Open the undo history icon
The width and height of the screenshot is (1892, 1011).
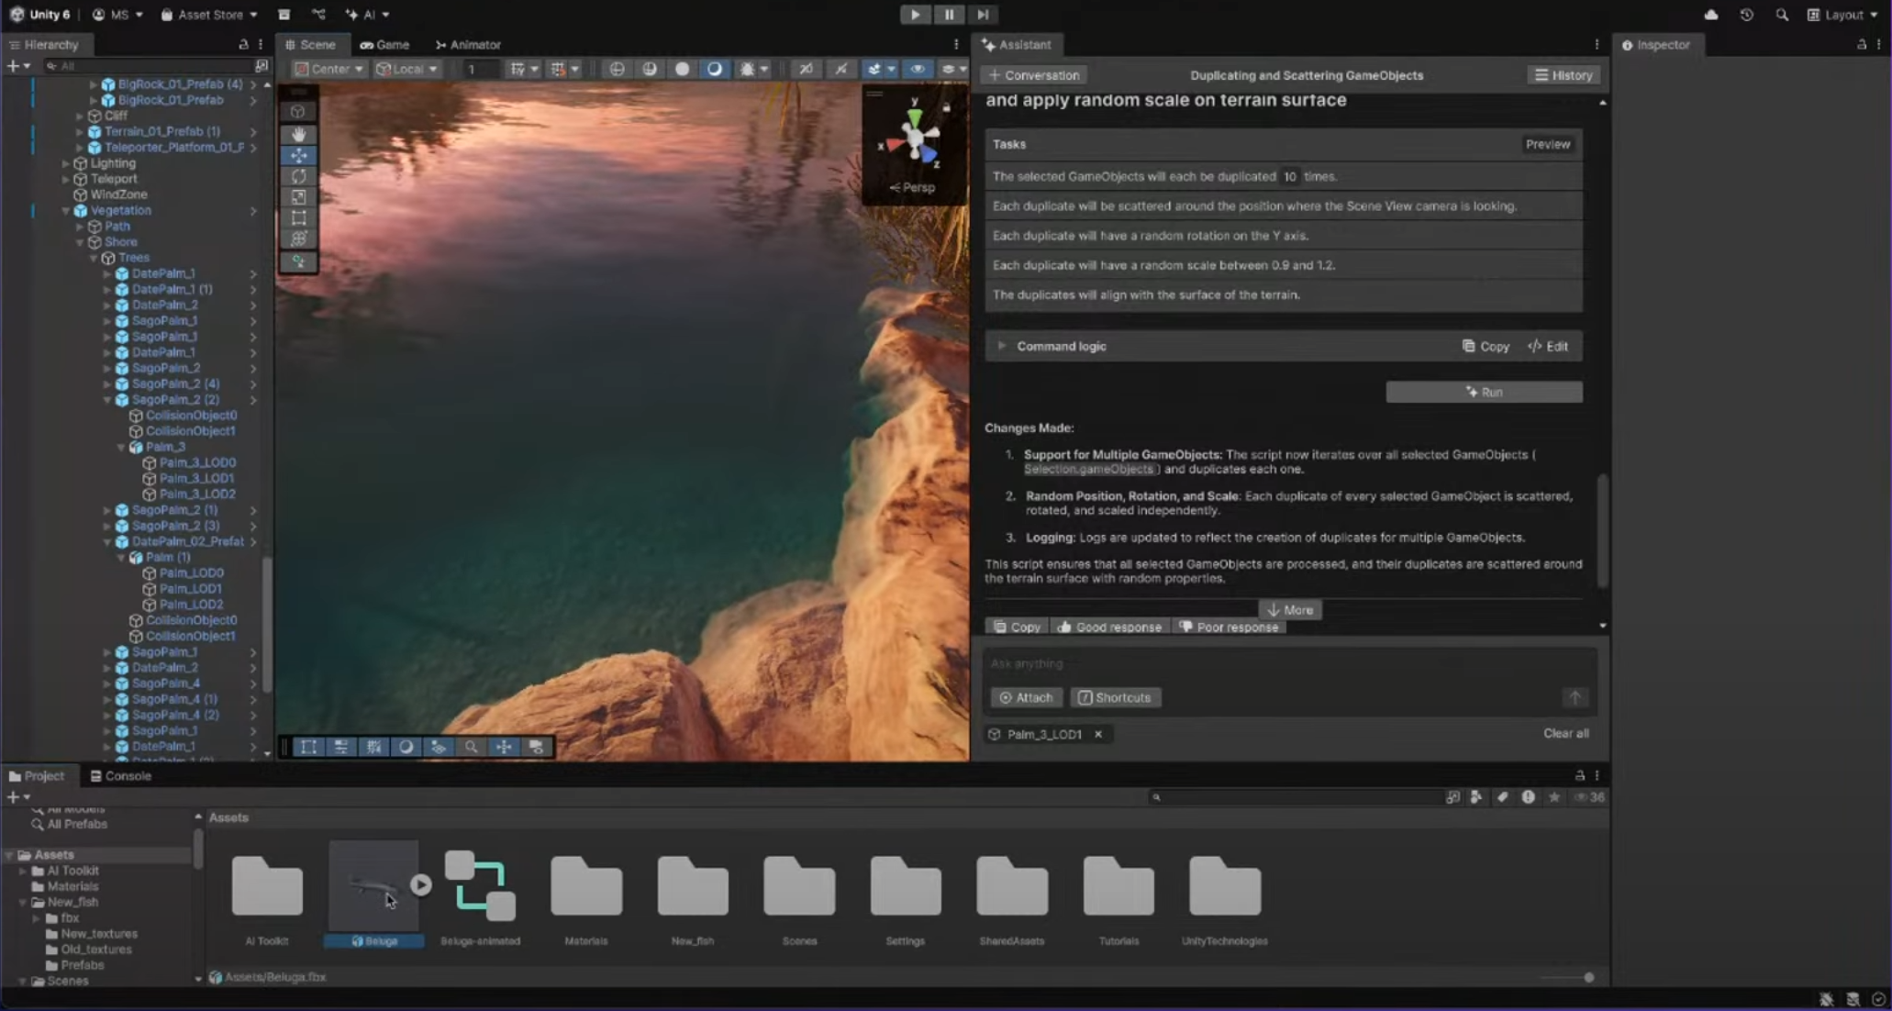pos(1746,15)
